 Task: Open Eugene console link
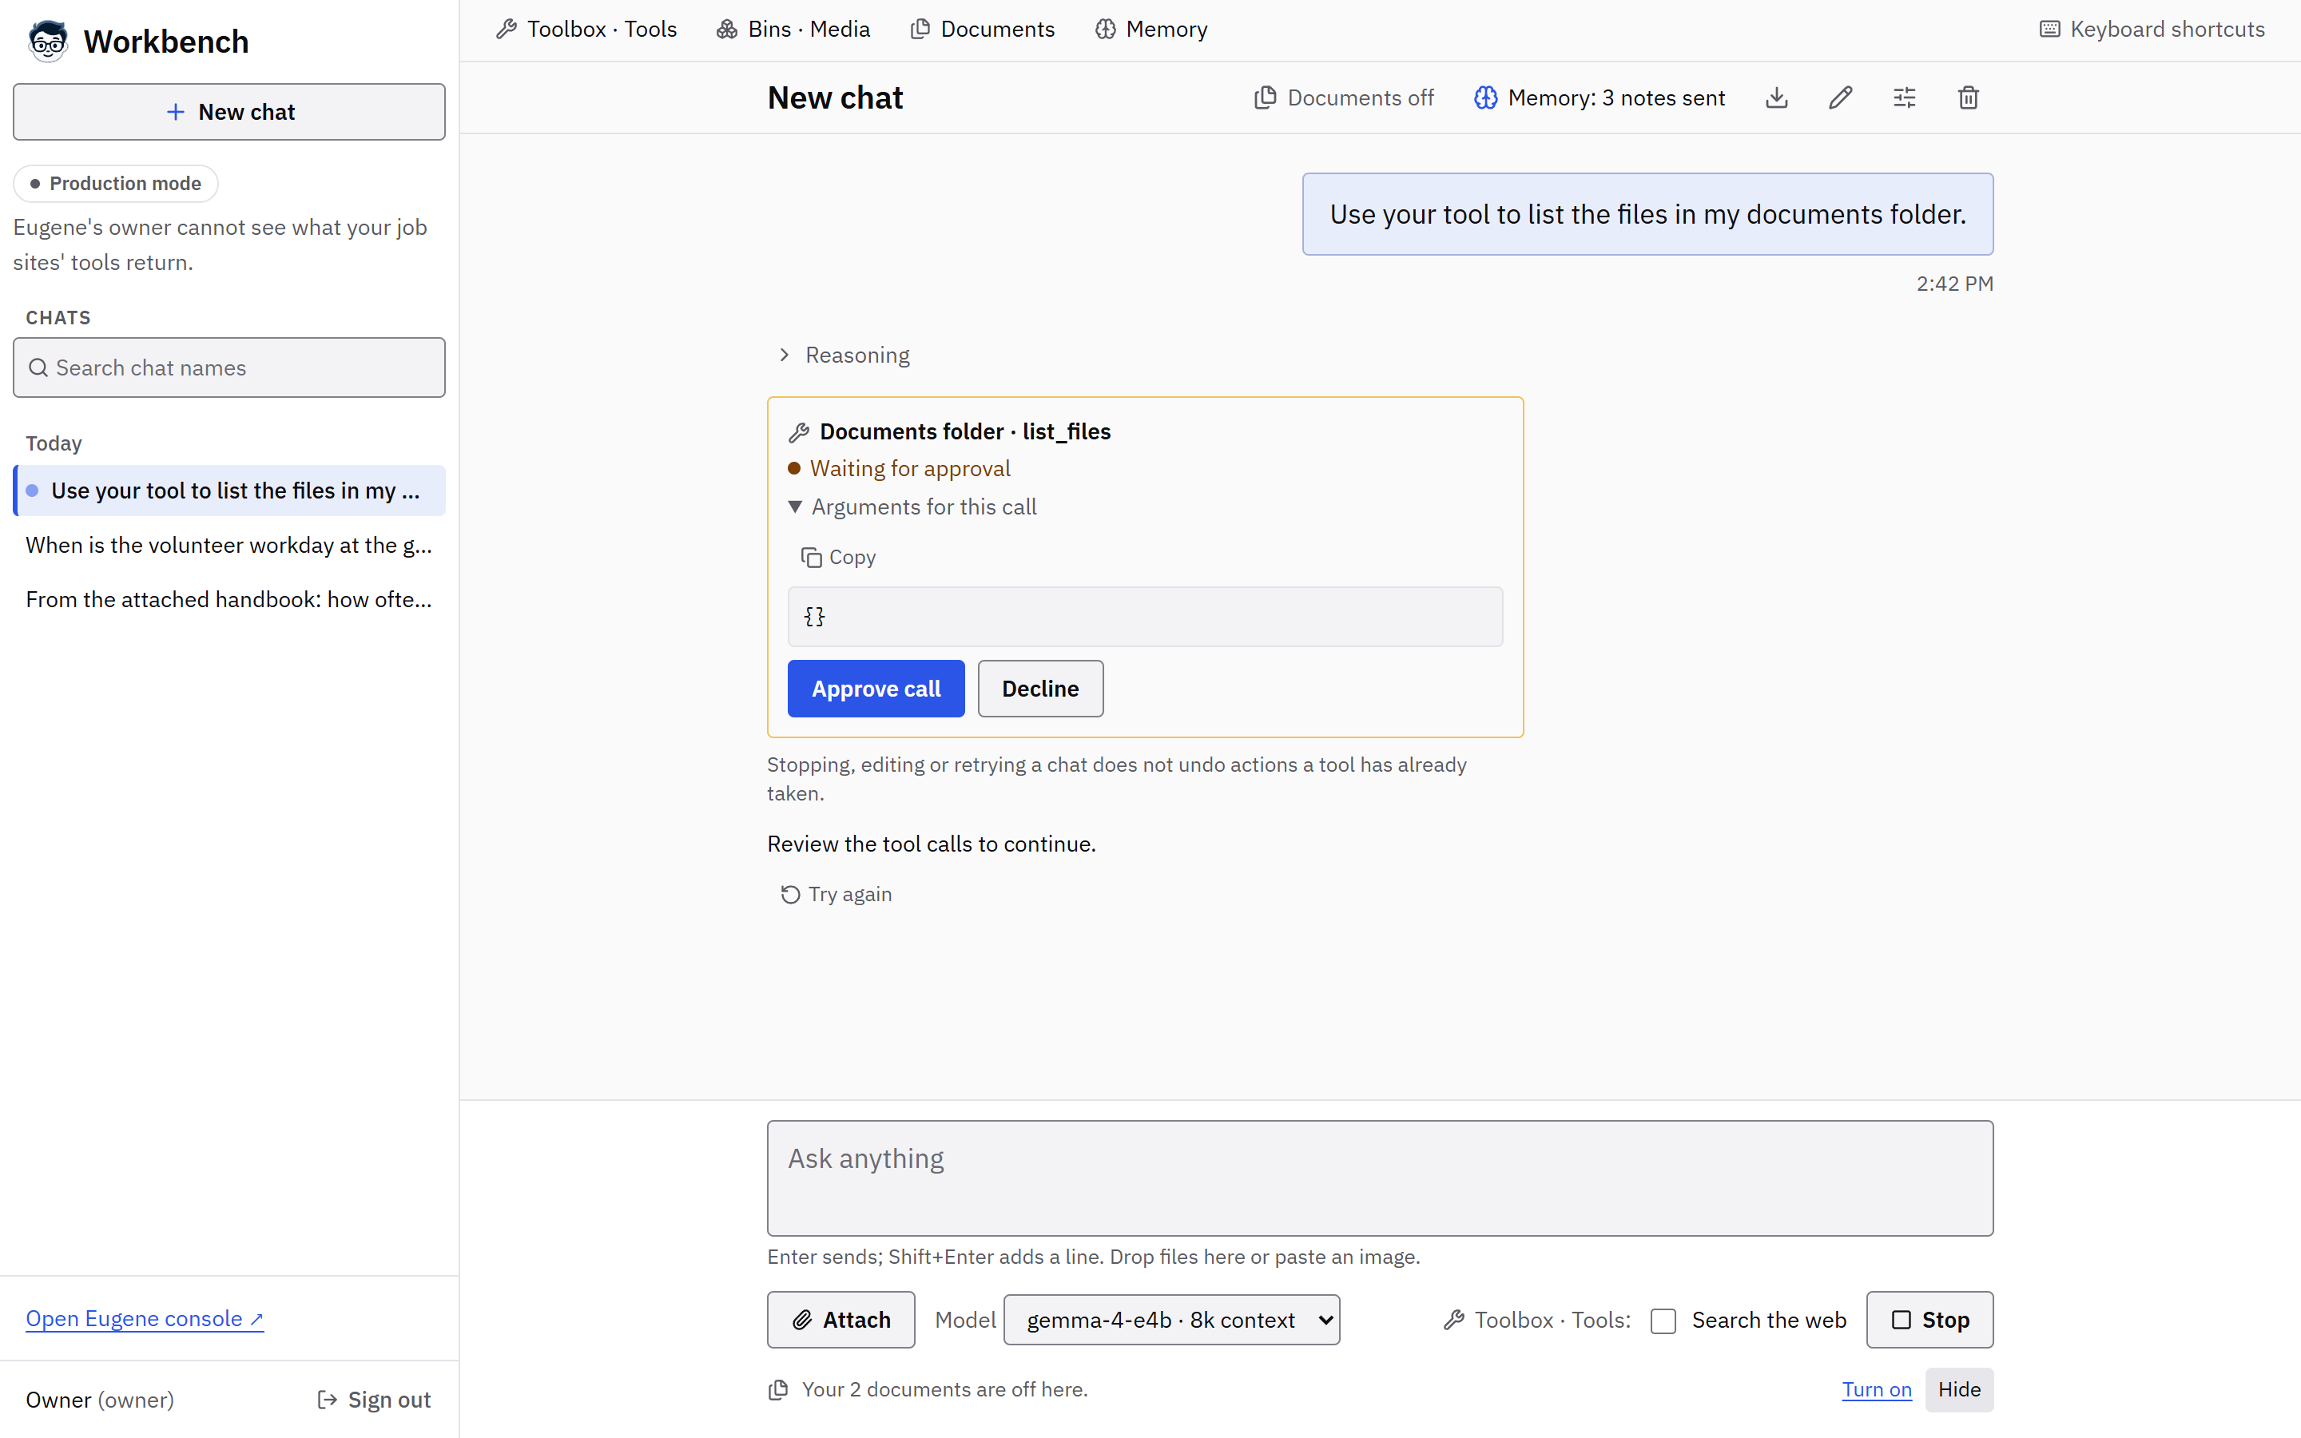tap(145, 1319)
